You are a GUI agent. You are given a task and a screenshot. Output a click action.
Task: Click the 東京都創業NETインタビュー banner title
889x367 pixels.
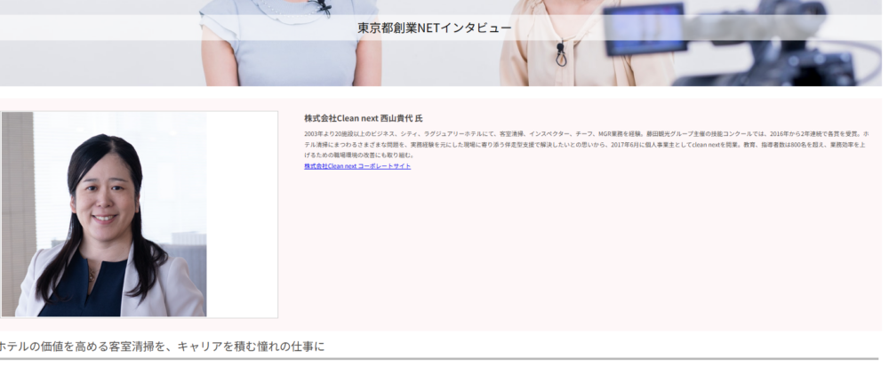coord(434,28)
